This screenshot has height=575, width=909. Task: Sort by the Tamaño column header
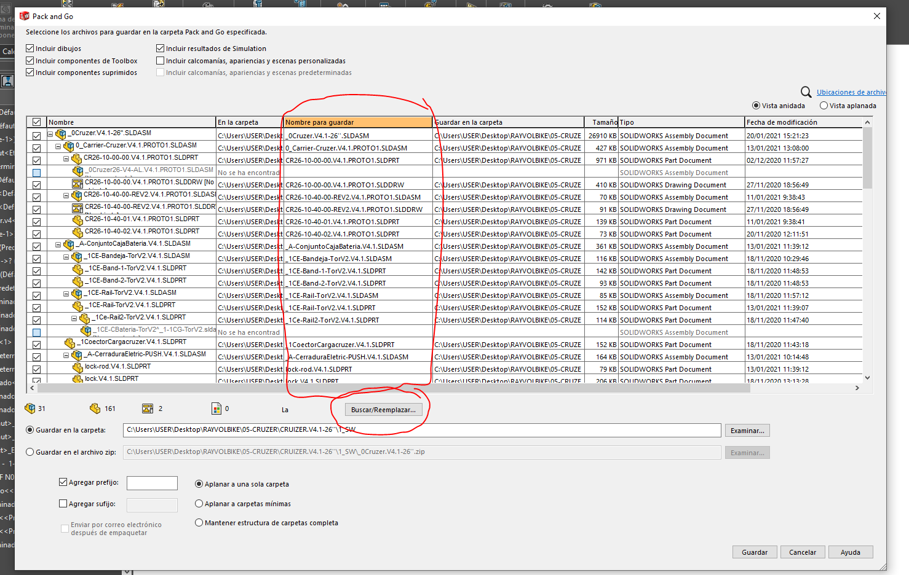tap(601, 122)
